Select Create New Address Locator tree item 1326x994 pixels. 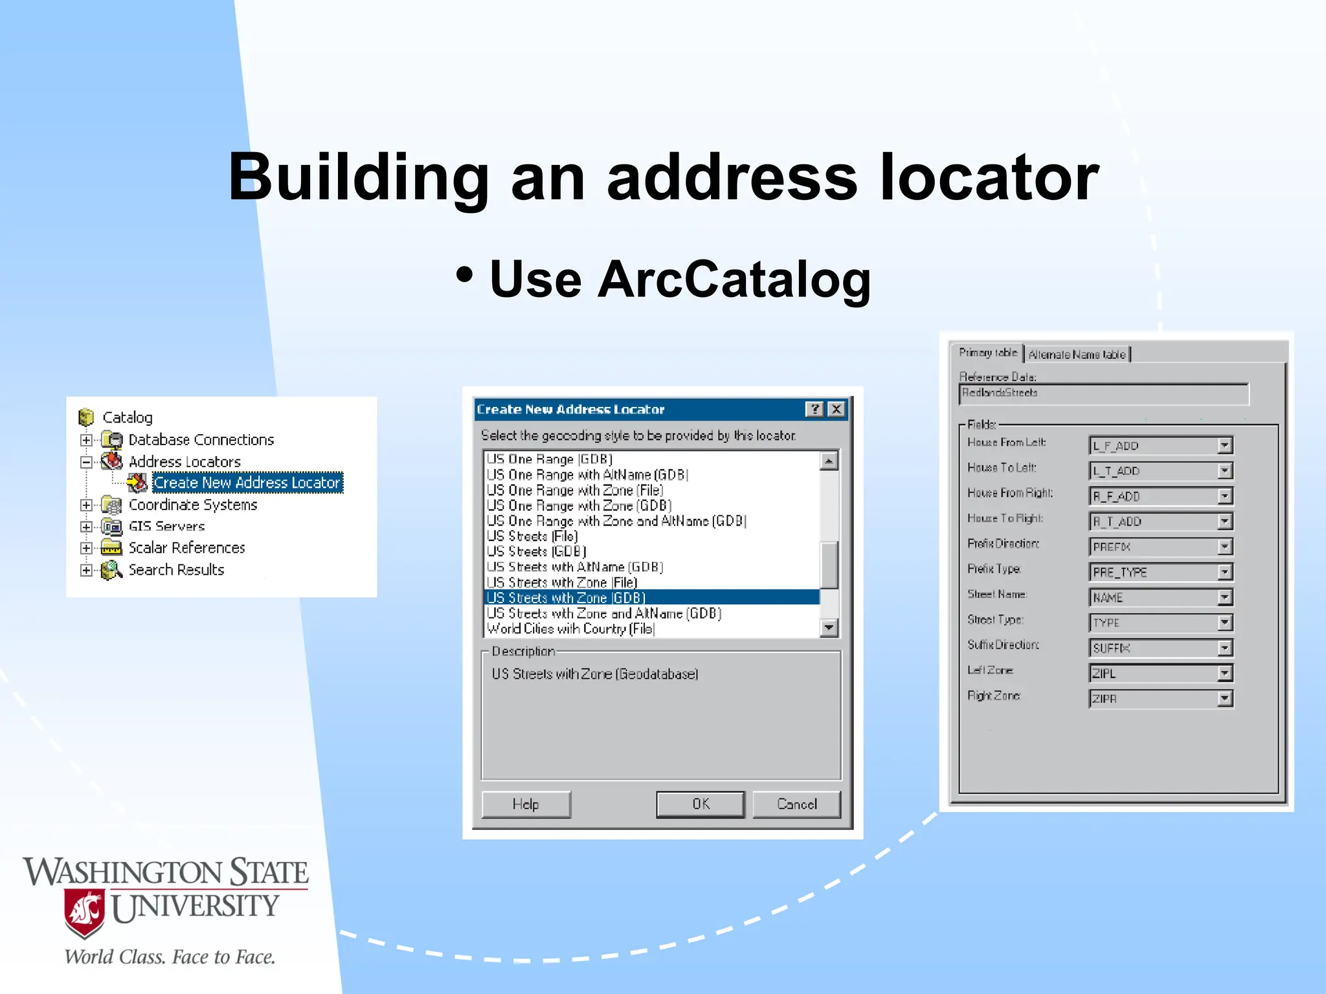point(247,483)
